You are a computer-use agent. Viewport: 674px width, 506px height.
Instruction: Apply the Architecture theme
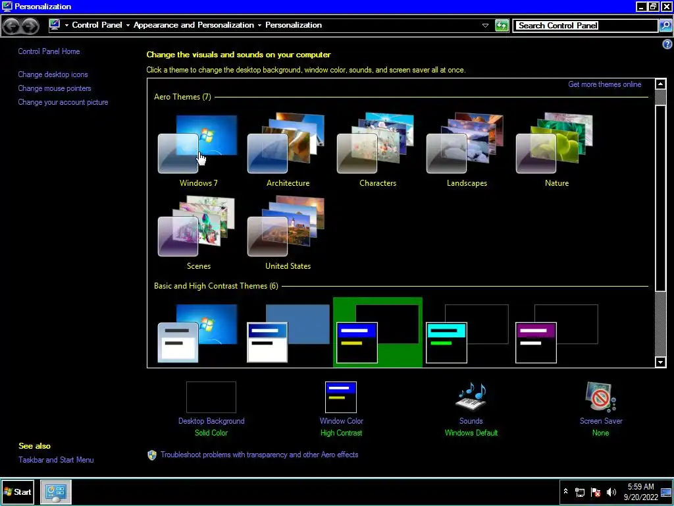[x=287, y=150]
